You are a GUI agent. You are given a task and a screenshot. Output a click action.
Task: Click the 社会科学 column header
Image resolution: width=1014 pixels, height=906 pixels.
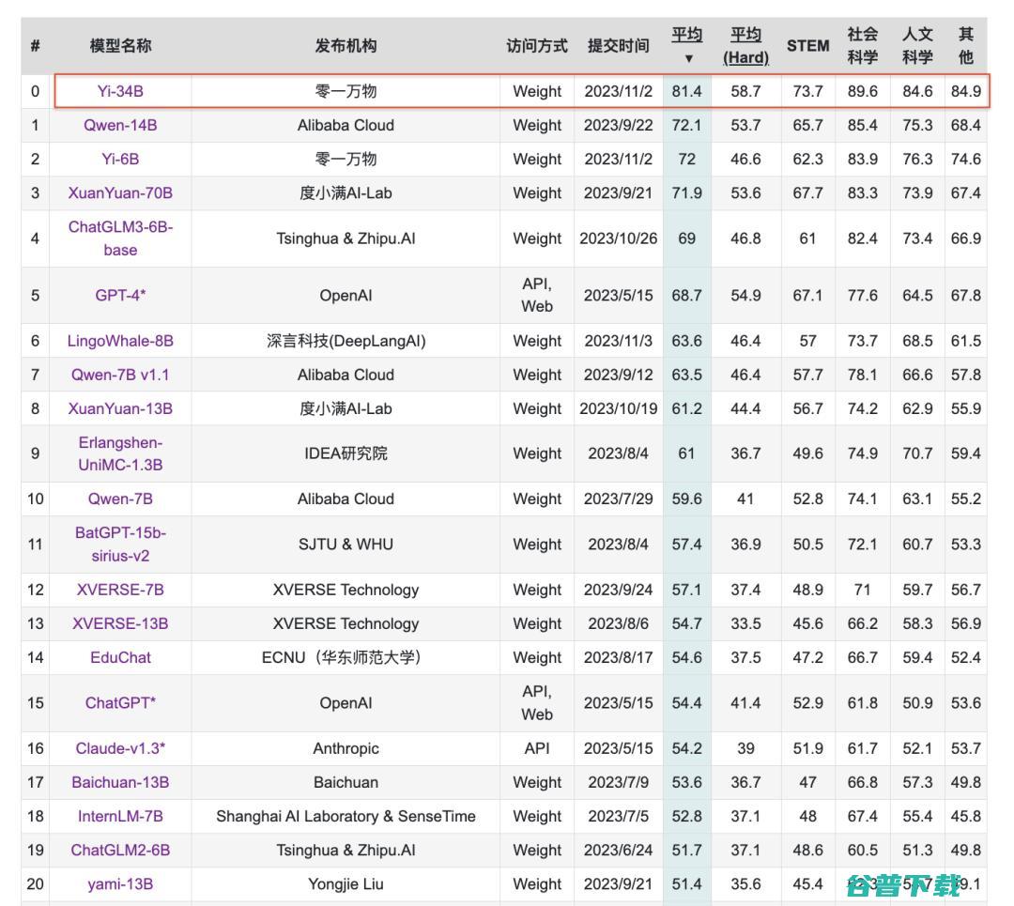(x=863, y=46)
